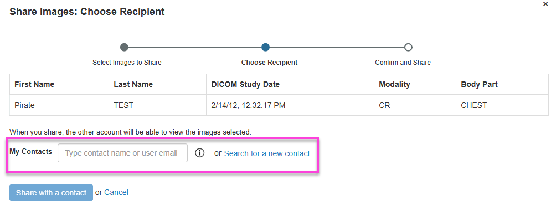This screenshot has width=556, height=211.
Task: Open Search for a new contact link
Action: (x=267, y=153)
